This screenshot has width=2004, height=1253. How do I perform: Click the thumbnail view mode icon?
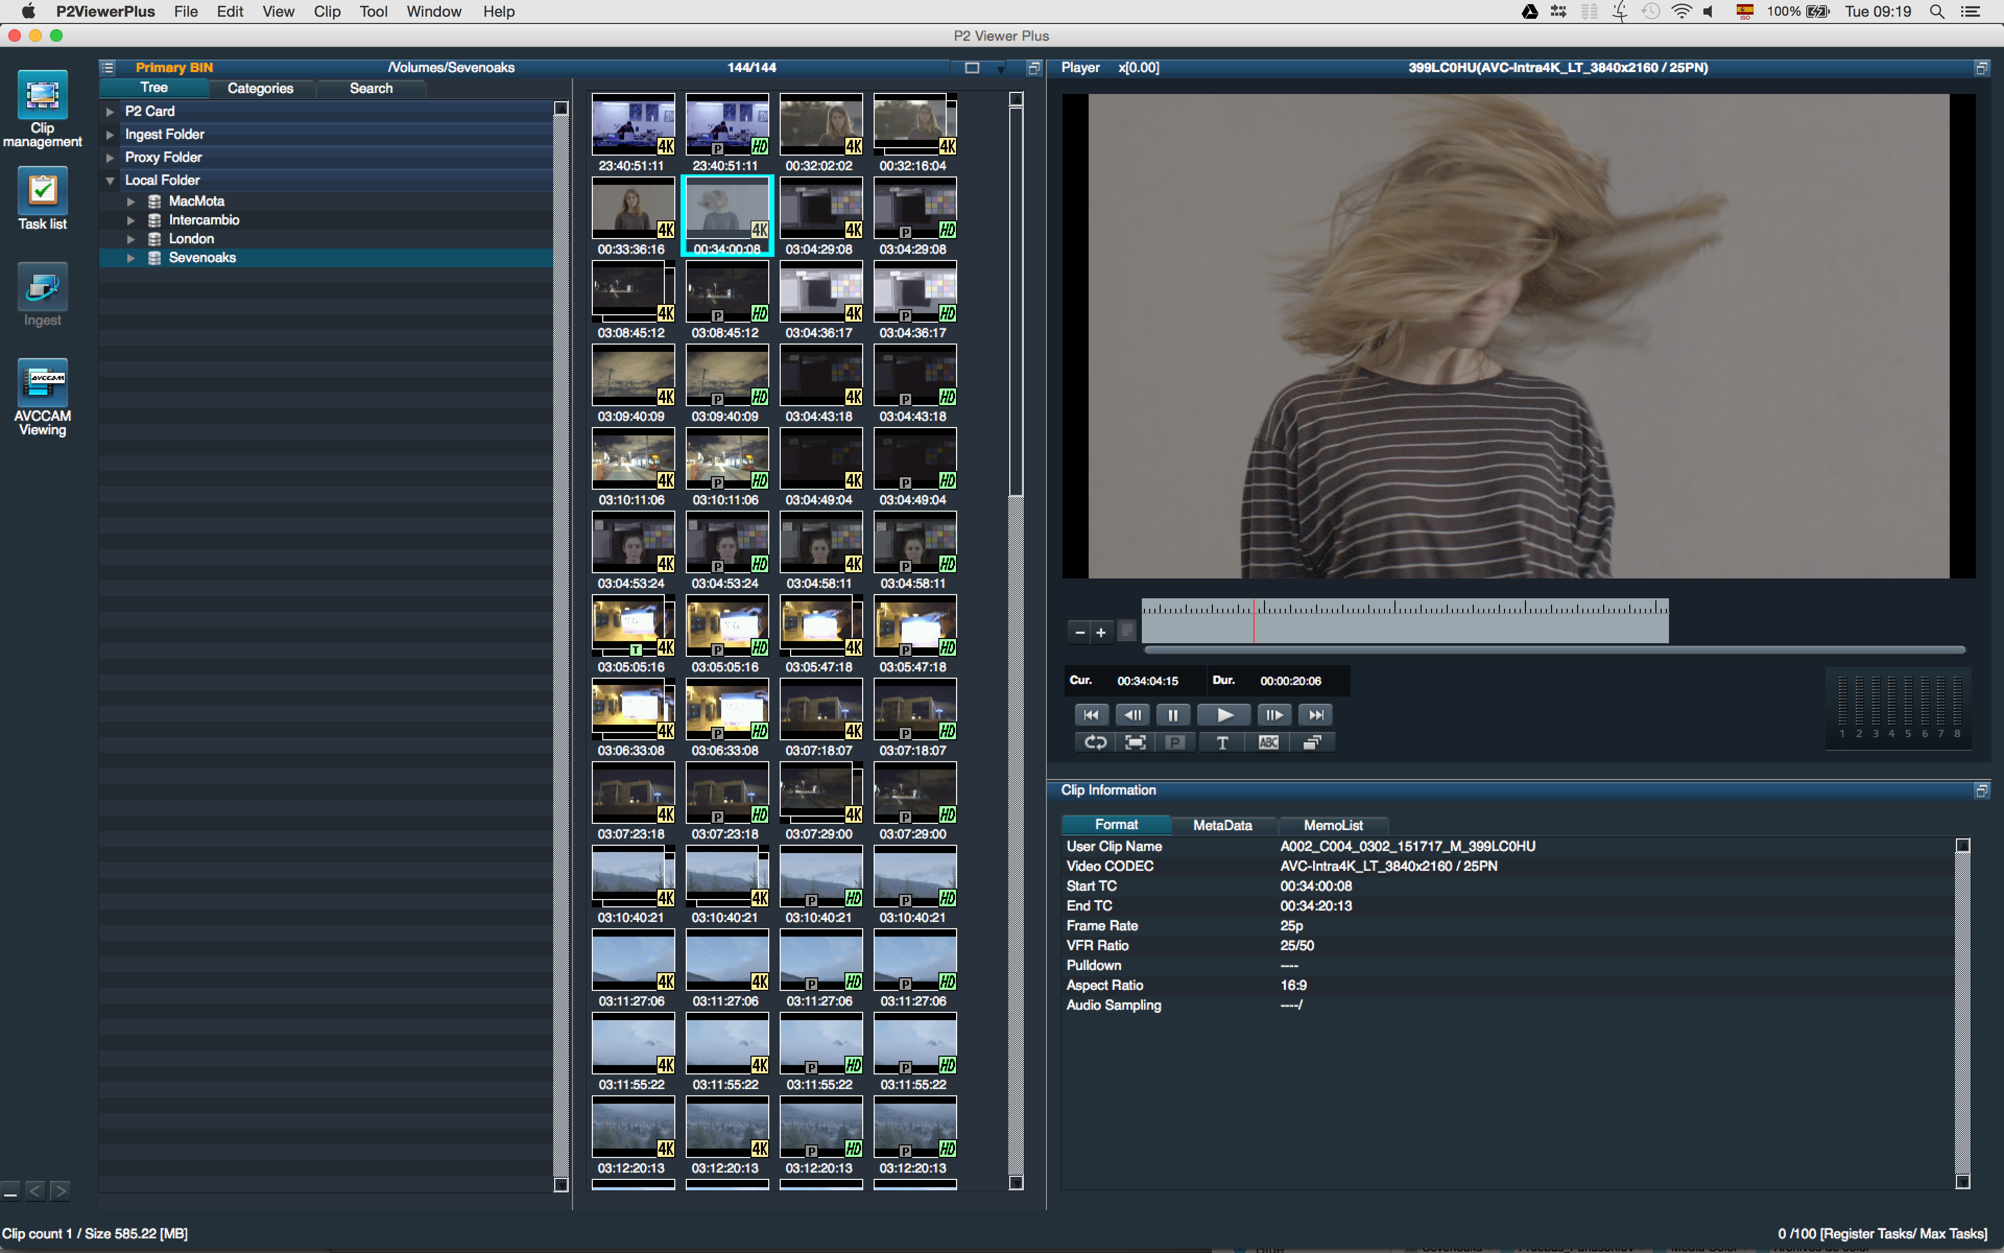pyautogui.click(x=972, y=68)
